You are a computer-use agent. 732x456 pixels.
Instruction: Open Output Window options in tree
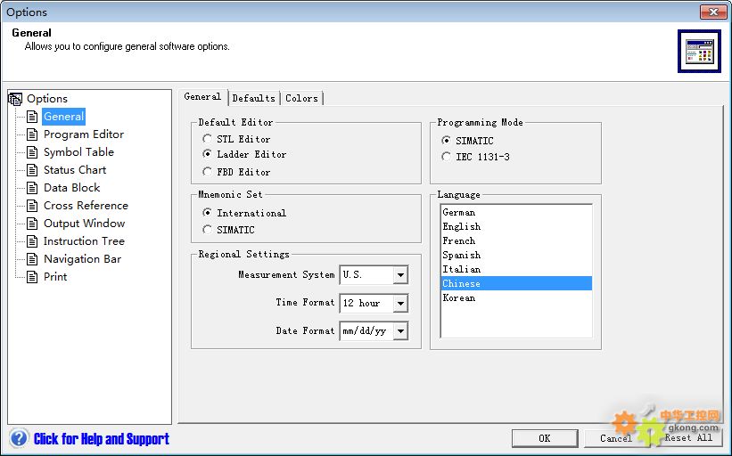[x=85, y=224]
